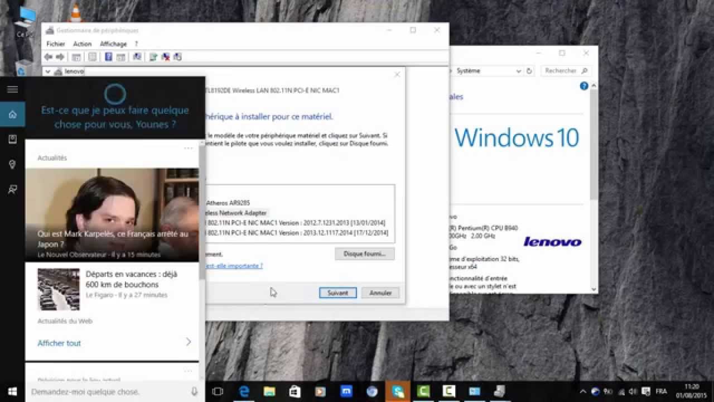
Task: Toggle the console tree icon in Device Manager toolbar
Action: [76, 57]
